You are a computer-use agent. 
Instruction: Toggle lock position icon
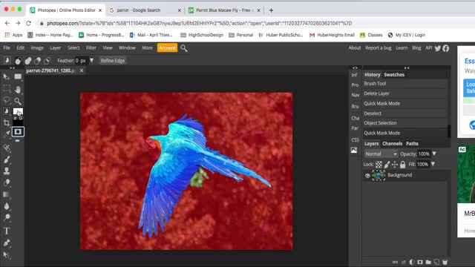394,165
